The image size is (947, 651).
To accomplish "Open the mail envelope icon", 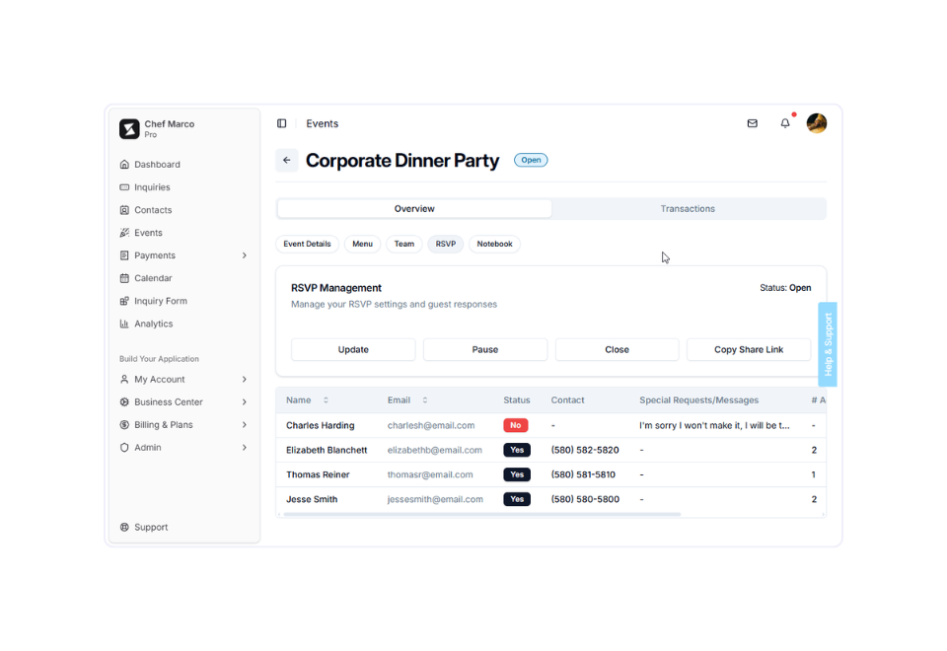I will click(x=752, y=123).
